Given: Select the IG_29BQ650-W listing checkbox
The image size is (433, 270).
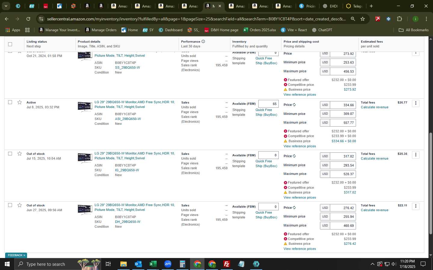Looking at the screenshot, I should (x=10, y=154).
